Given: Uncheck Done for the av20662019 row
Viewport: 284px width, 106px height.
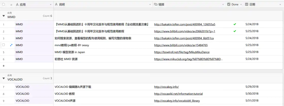Looking at the screenshot, I should pos(235,31).
